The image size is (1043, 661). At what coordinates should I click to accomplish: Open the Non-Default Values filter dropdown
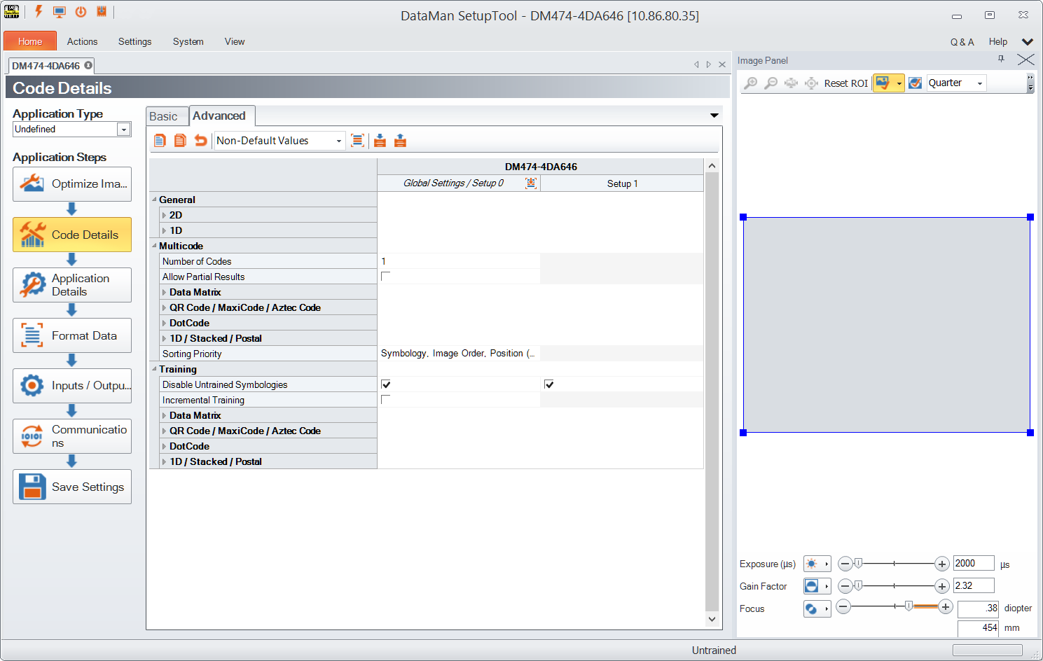pyautogui.click(x=279, y=141)
